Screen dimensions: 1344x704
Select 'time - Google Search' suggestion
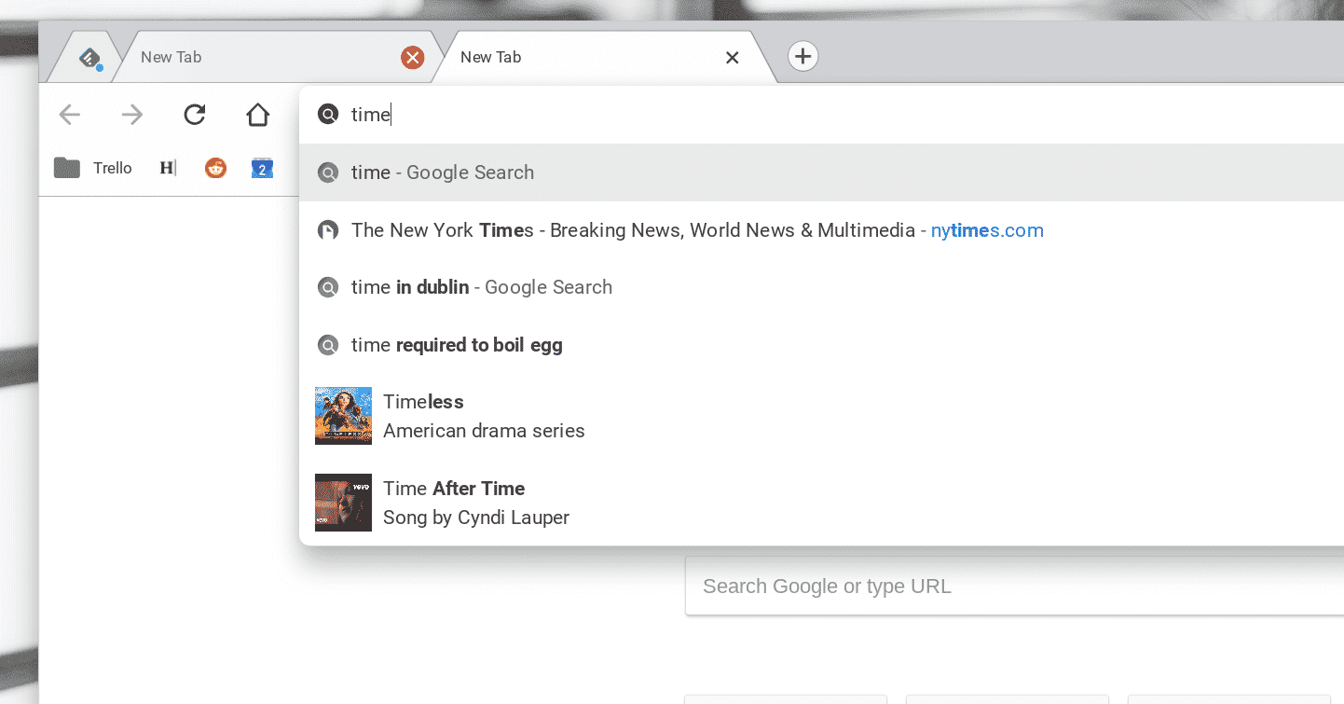click(x=443, y=173)
